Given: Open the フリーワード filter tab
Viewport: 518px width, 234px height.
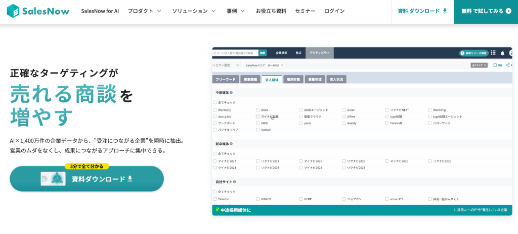Looking at the screenshot, I should point(226,79).
